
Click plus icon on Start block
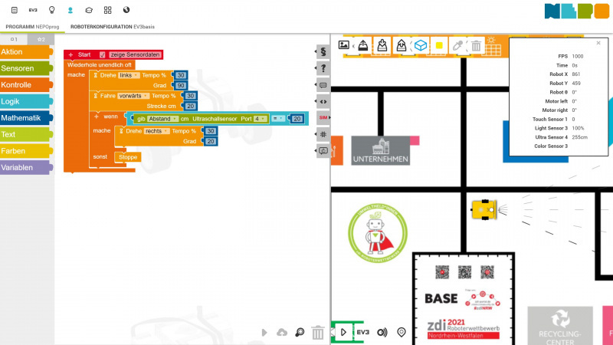[70, 54]
